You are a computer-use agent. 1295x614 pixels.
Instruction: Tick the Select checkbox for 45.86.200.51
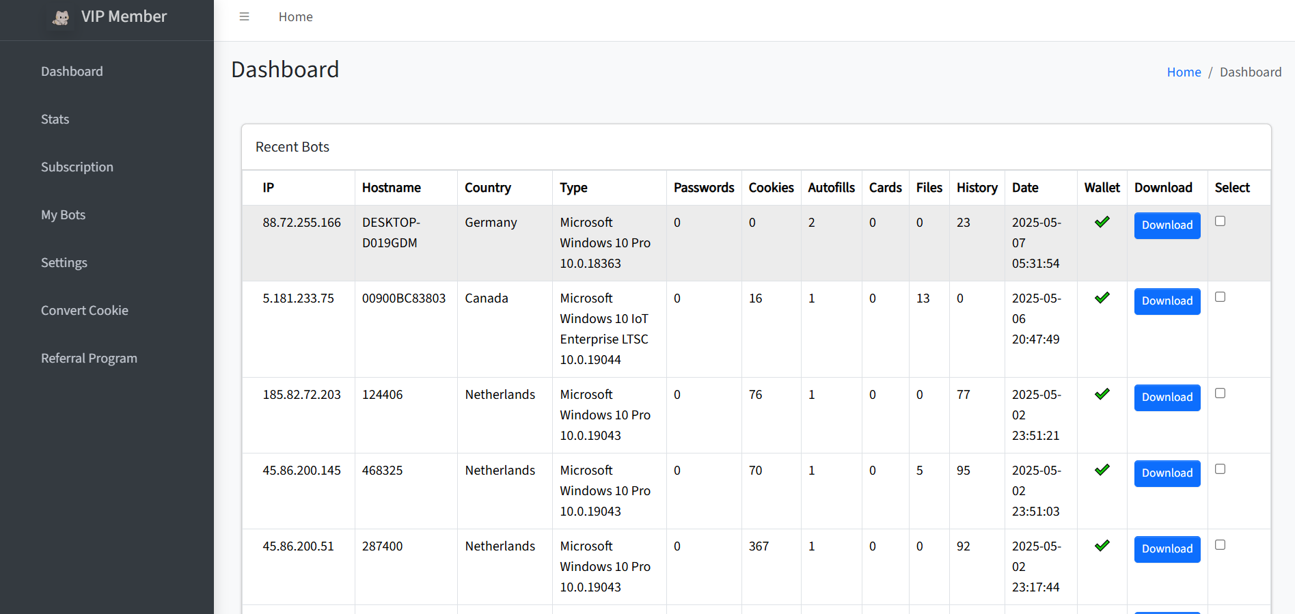point(1220,545)
